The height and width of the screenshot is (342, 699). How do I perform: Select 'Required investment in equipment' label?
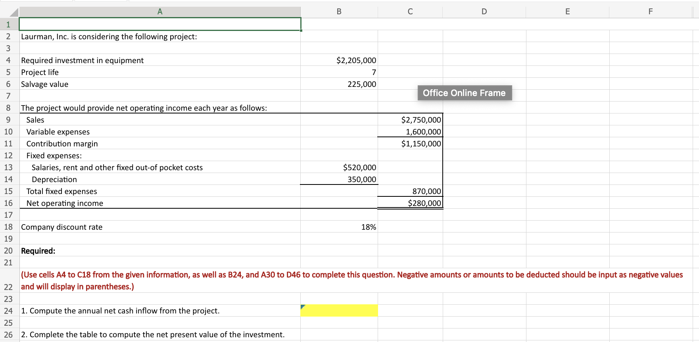(x=82, y=60)
